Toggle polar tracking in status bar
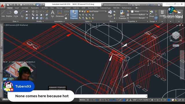This screenshot has height=104, width=185. (100, 100)
